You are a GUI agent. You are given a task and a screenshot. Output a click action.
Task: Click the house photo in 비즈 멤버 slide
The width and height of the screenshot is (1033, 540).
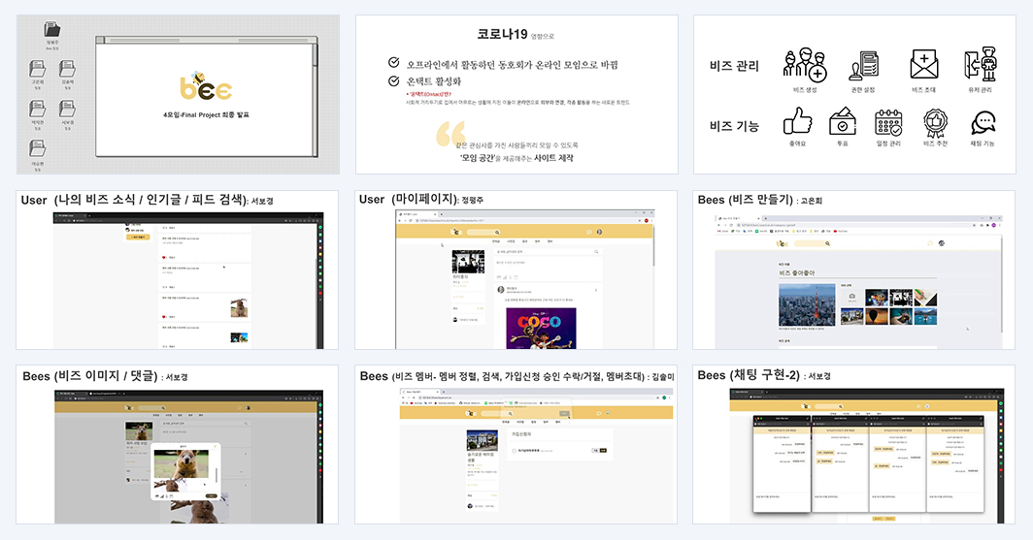point(483,441)
